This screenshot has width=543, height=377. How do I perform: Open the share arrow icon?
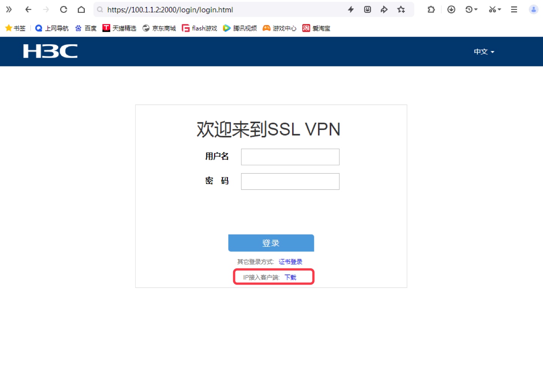(x=384, y=10)
